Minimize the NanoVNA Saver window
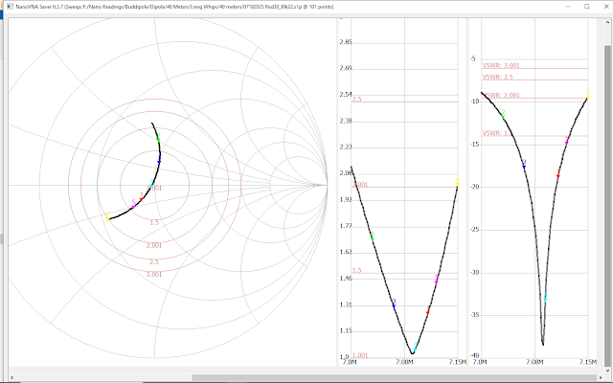This screenshot has width=613, height=383. [568, 7]
